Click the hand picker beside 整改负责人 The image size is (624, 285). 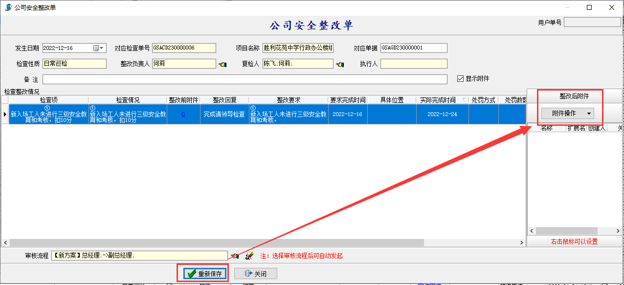[223, 64]
